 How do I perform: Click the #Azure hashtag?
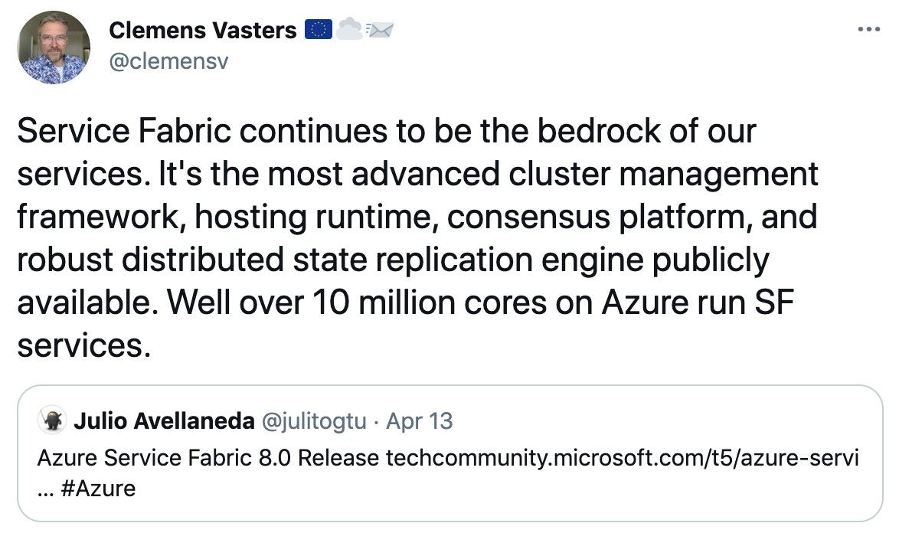point(97,489)
